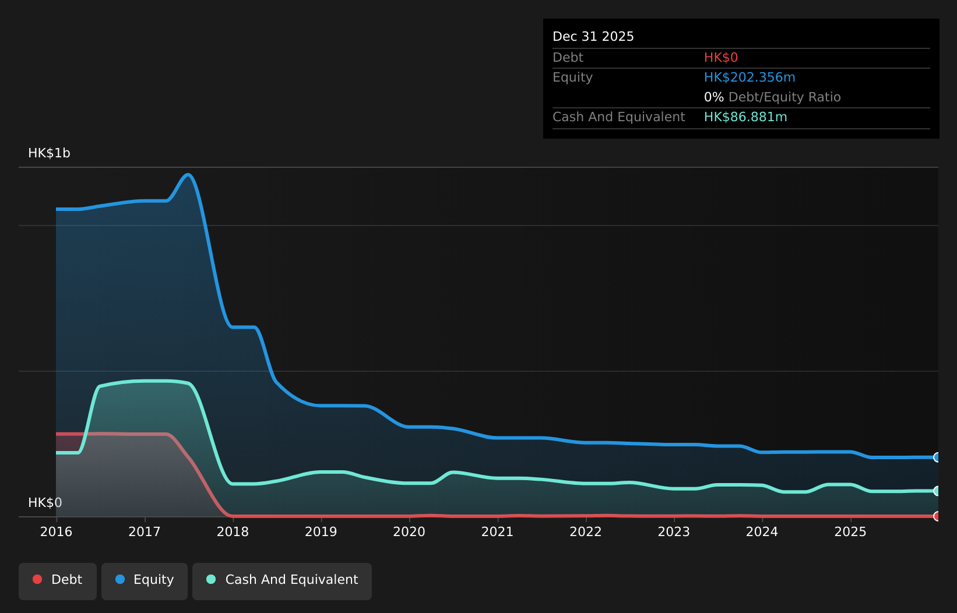Click the 0% Debt/Equity Ratio text

point(772,97)
